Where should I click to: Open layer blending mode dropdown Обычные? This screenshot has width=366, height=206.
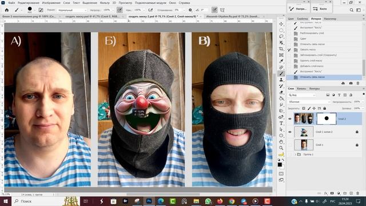tap(309, 102)
